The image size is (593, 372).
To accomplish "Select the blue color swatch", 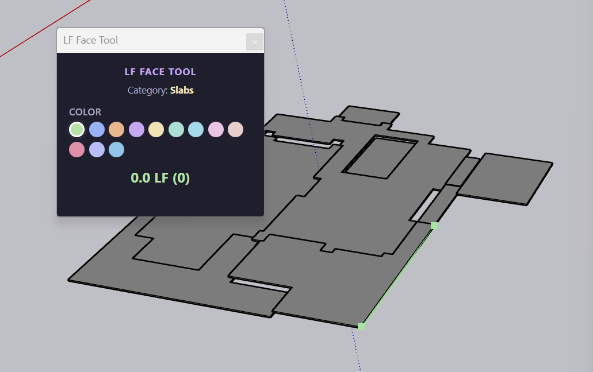I will [x=97, y=129].
